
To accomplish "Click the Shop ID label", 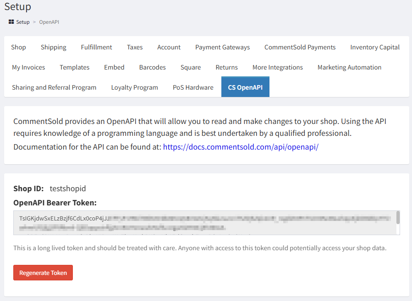I will click(x=28, y=188).
